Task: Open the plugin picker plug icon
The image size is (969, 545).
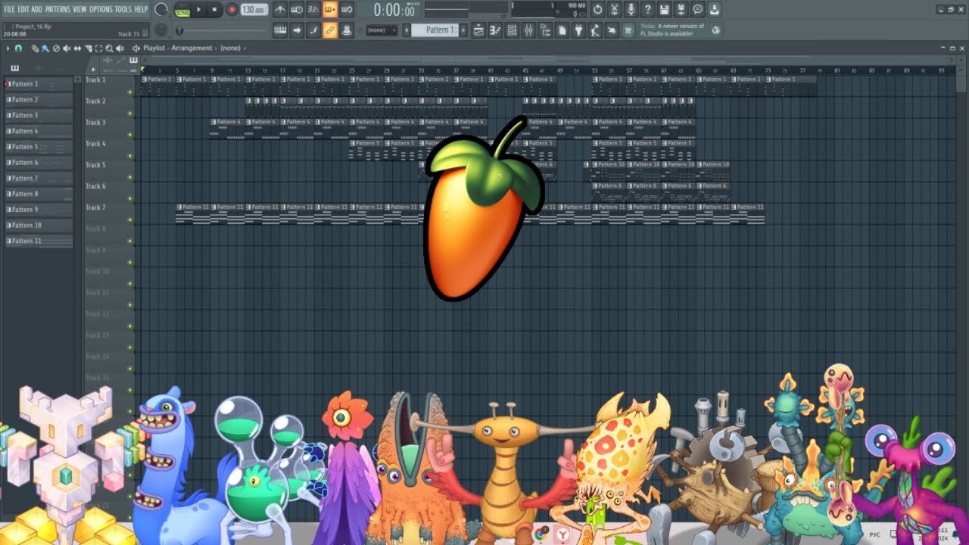Action: coord(578,30)
